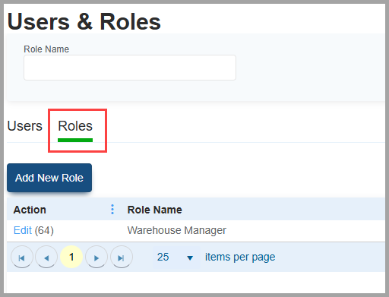Sort by the Action column header
The image size is (389, 297).
(x=30, y=210)
